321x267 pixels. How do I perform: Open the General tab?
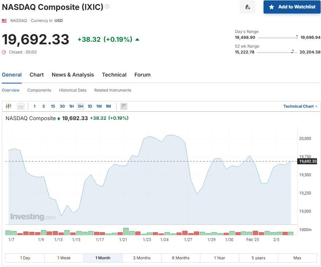tap(12, 75)
